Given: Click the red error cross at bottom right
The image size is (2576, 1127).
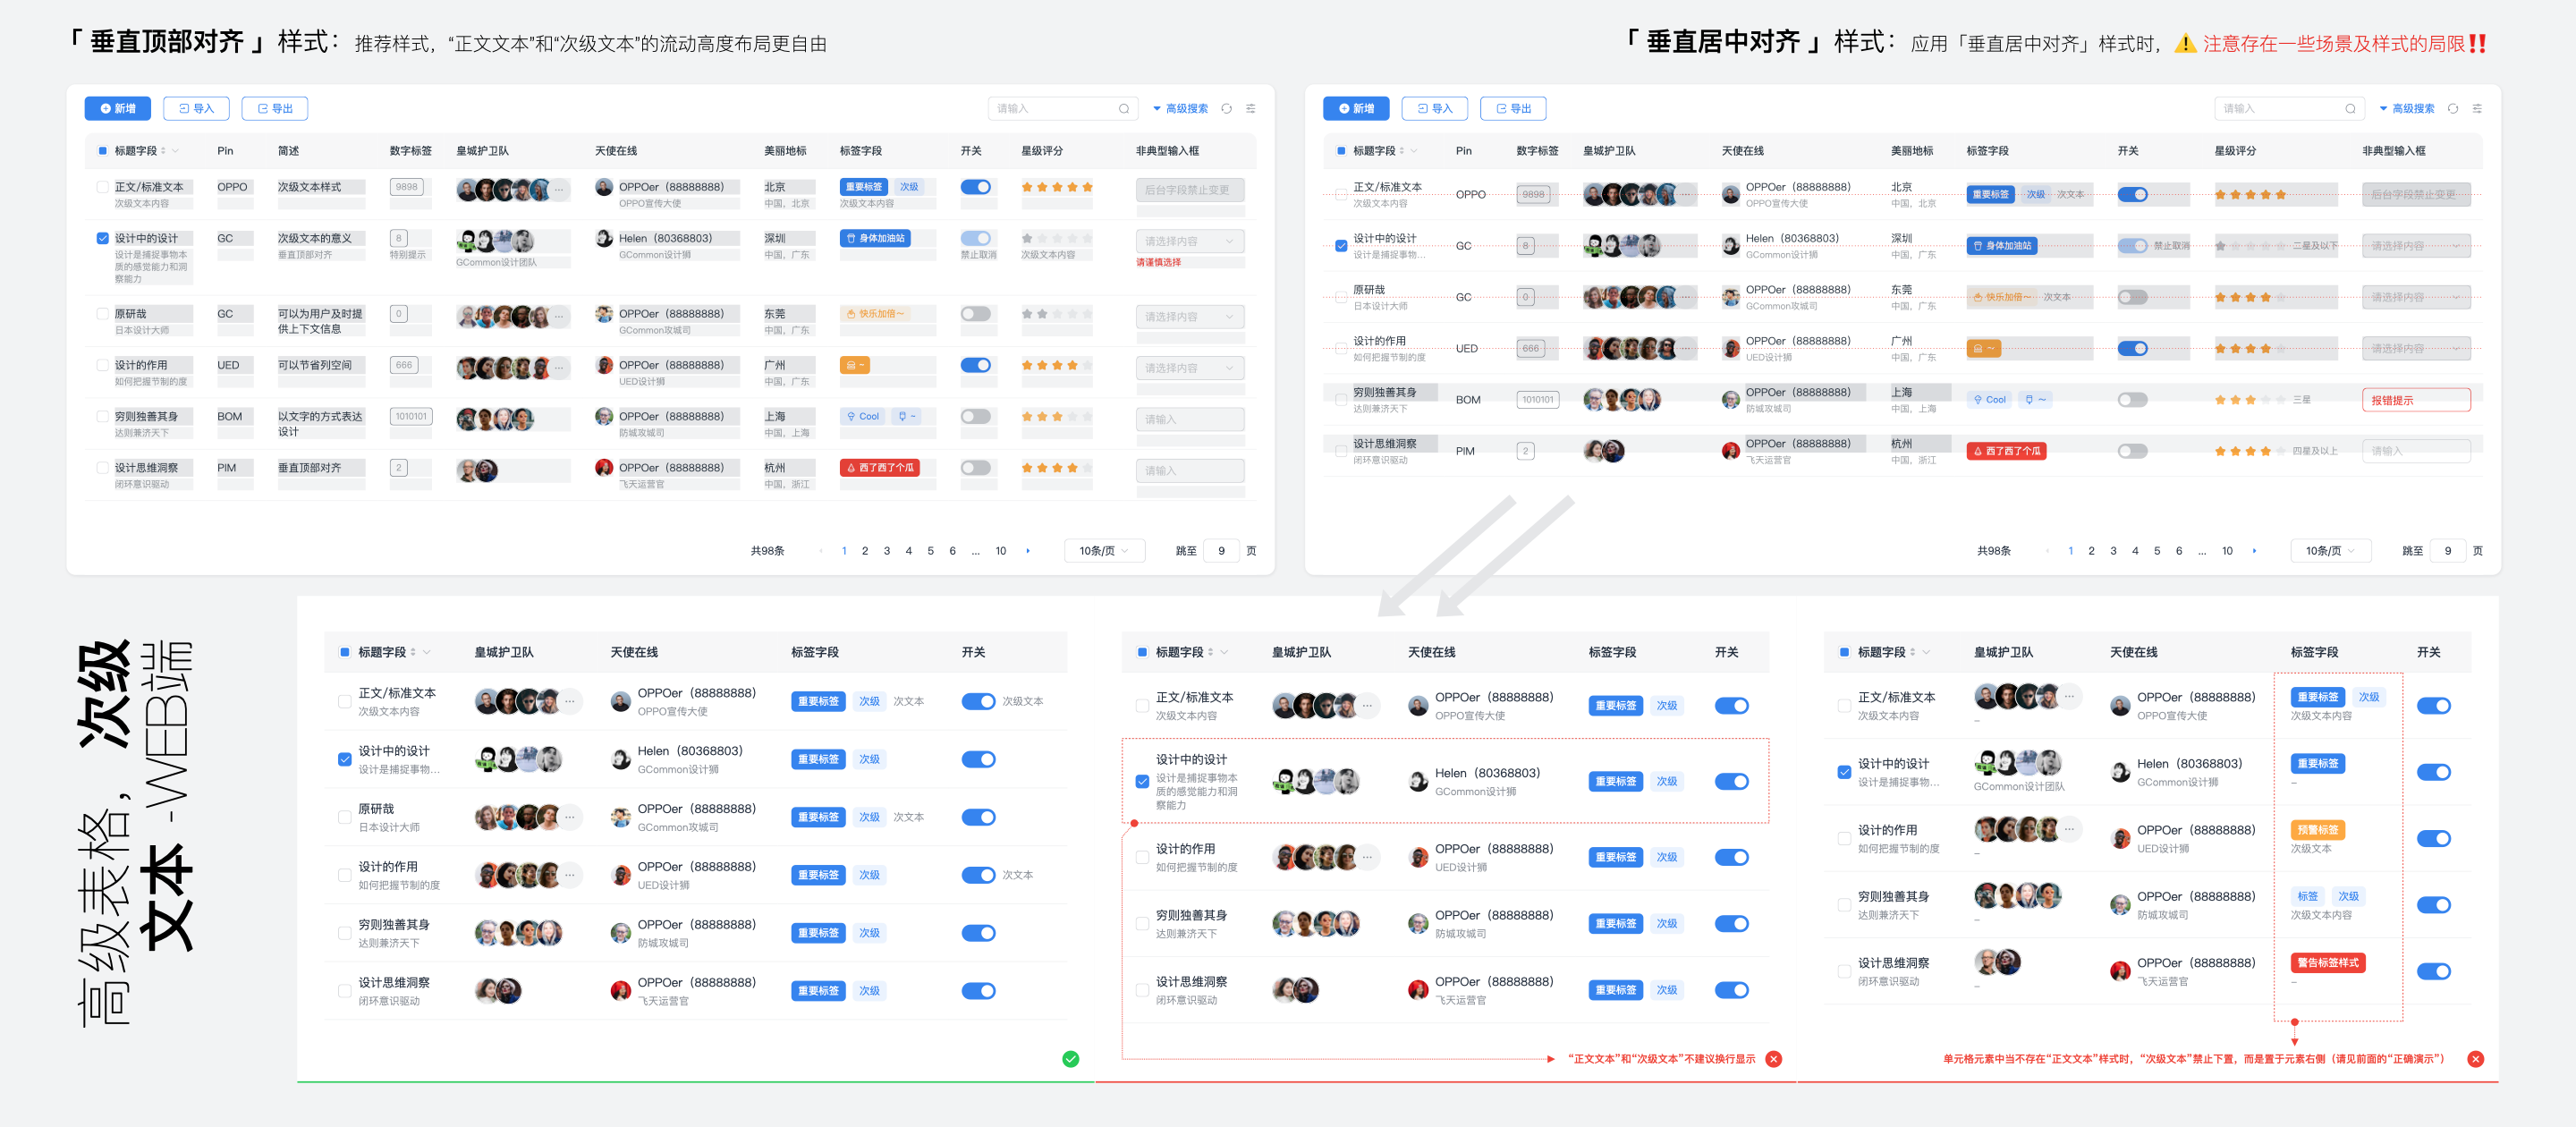Looking at the screenshot, I should [2475, 1059].
